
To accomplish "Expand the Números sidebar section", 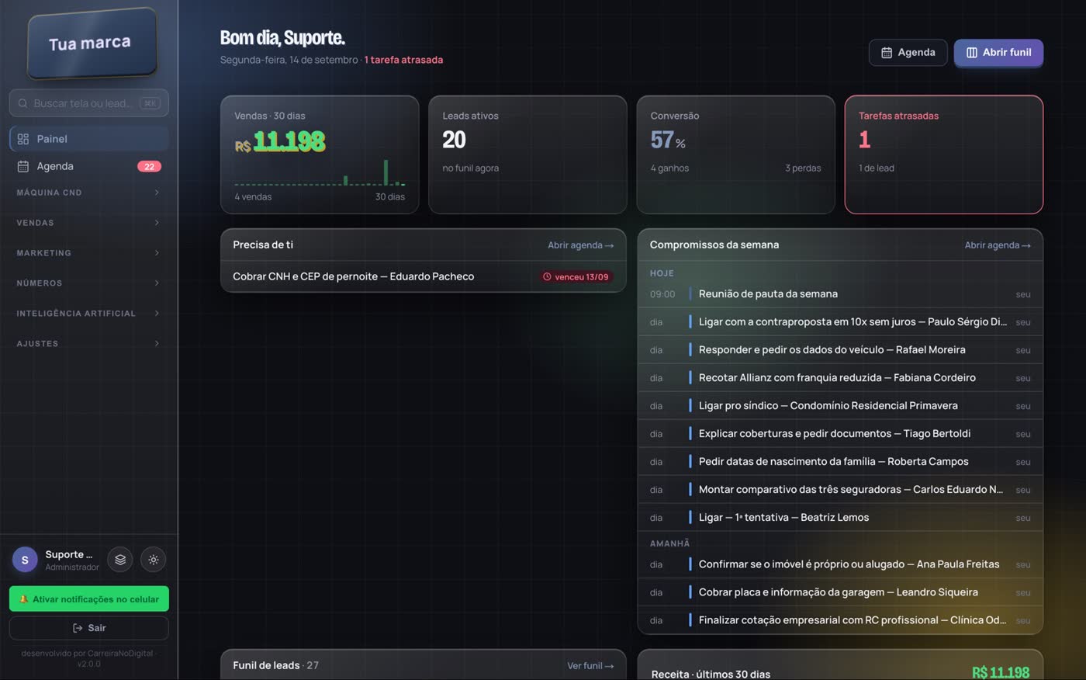I will pos(88,283).
